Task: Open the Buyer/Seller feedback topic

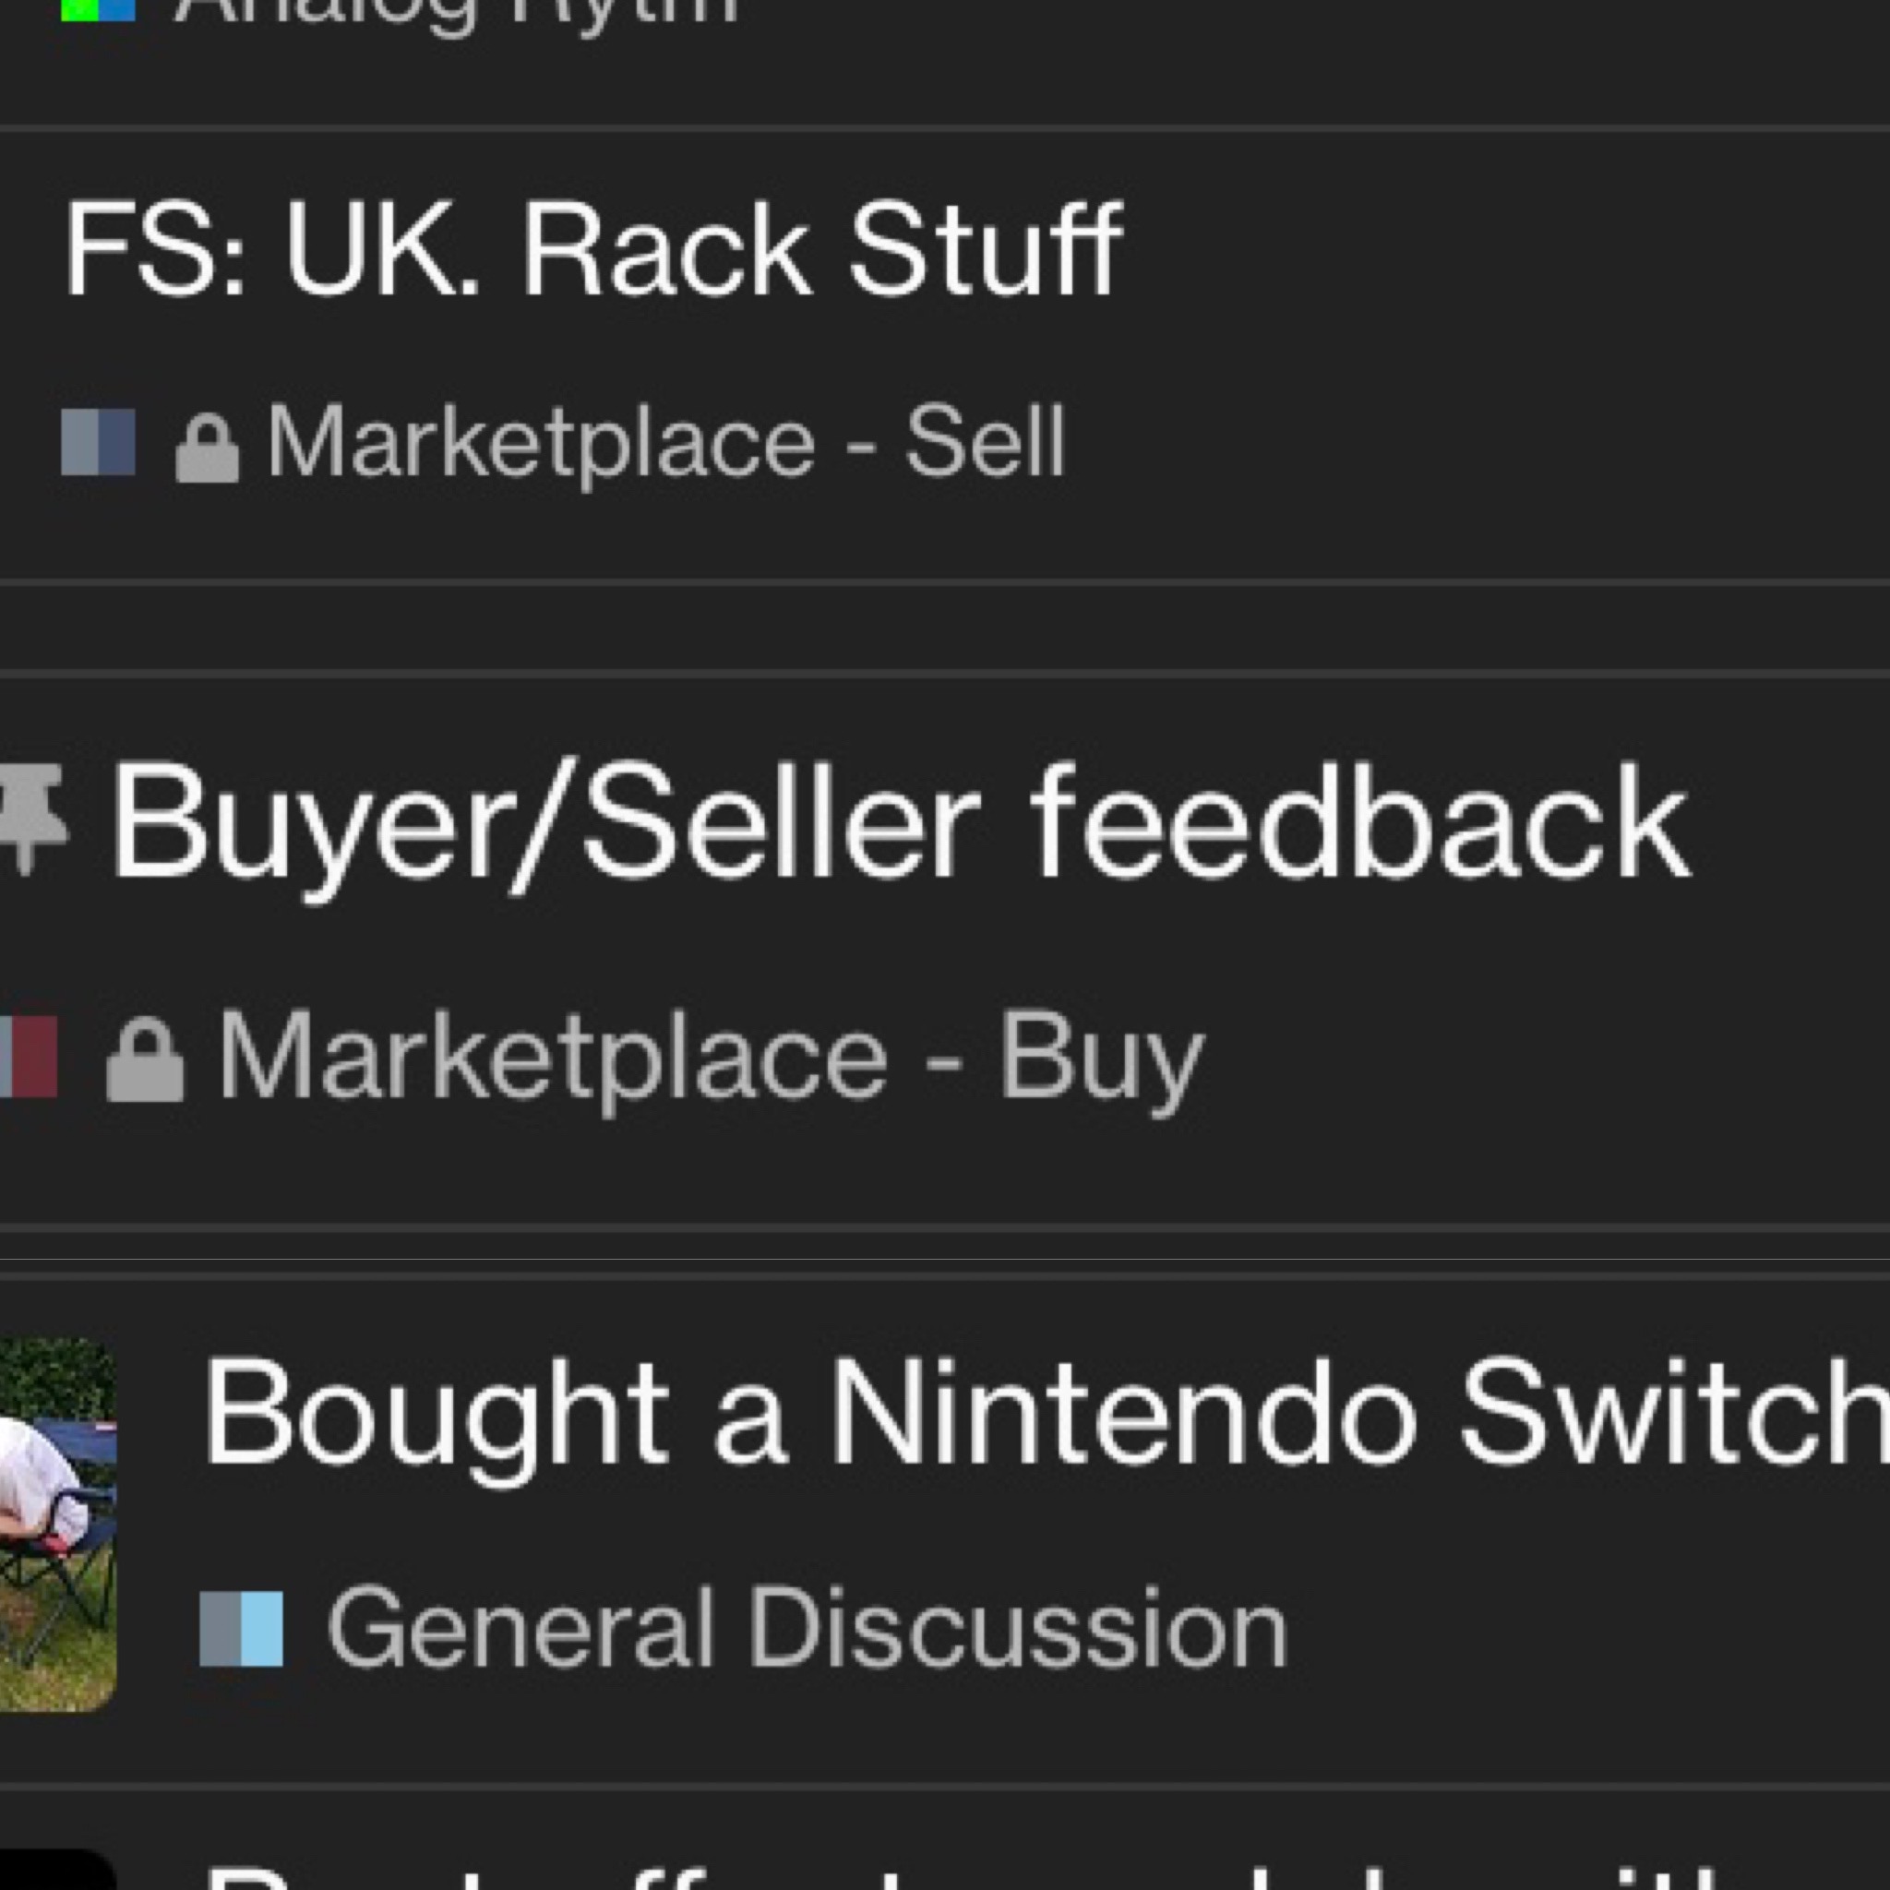Action: [x=900, y=824]
